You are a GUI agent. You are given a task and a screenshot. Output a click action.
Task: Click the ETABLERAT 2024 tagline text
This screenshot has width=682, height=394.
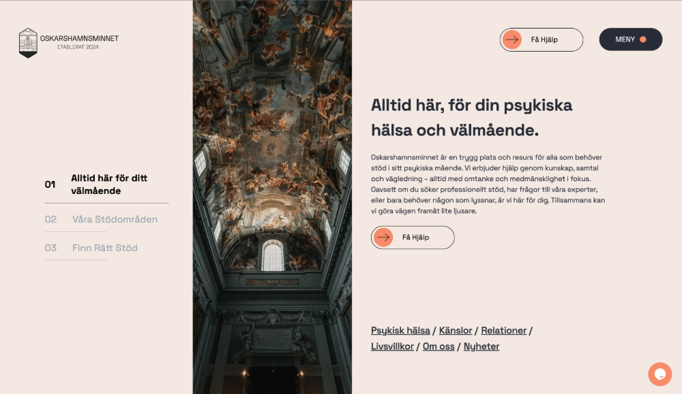pos(78,48)
